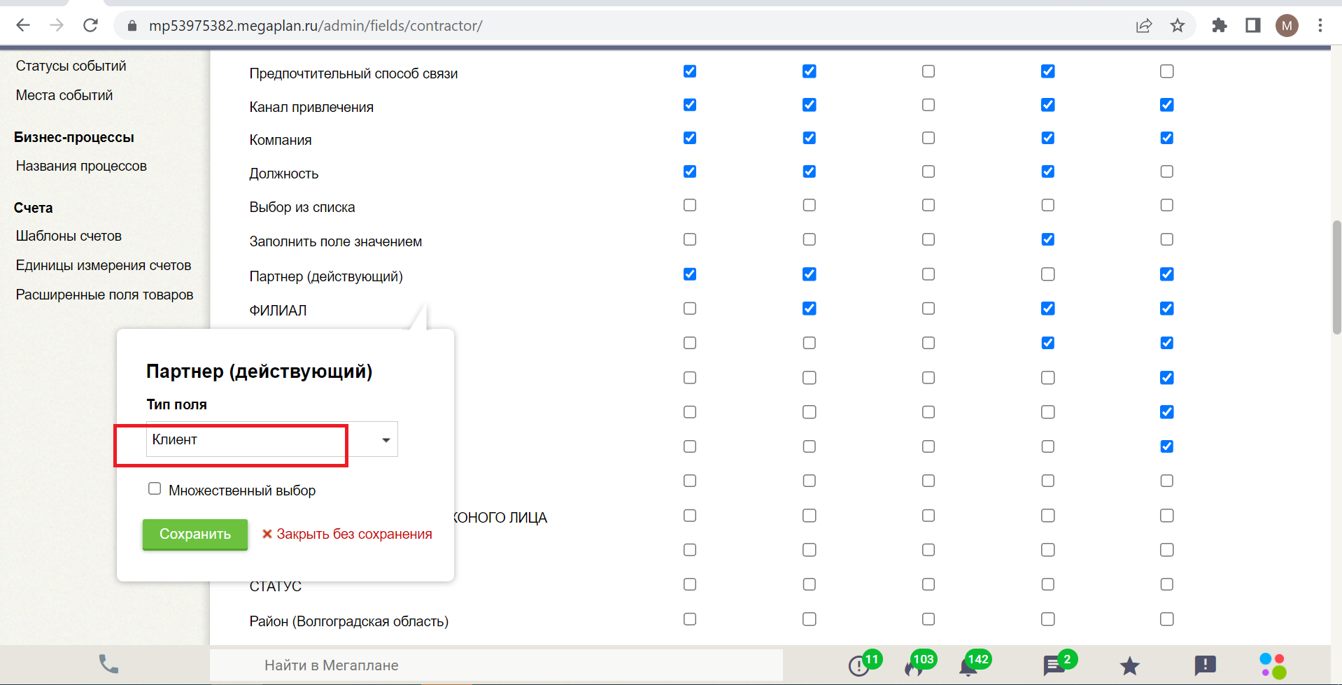Image resolution: width=1342 pixels, height=685 pixels.
Task: Reload the page with the refresh icon
Action: pyautogui.click(x=90, y=26)
